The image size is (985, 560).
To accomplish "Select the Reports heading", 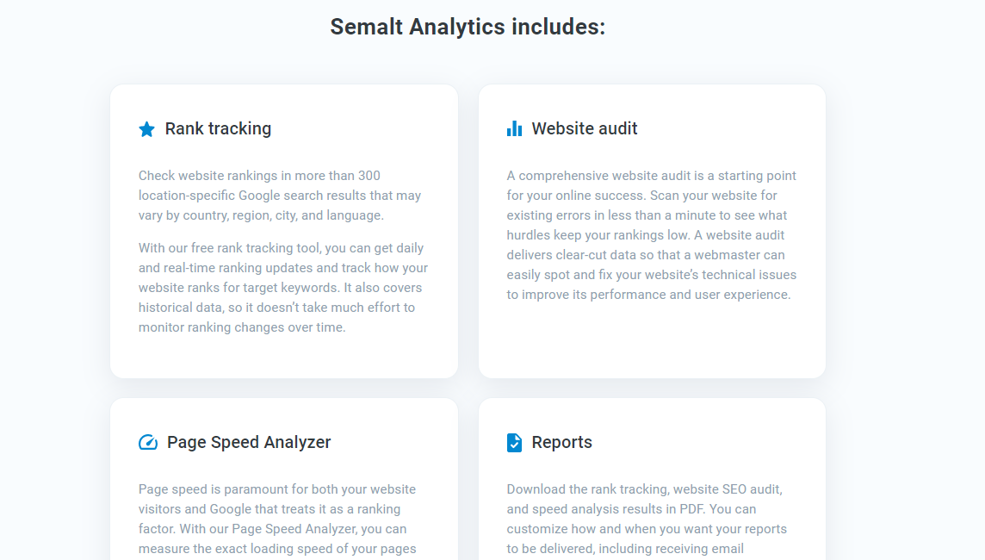I will click(x=561, y=442).
